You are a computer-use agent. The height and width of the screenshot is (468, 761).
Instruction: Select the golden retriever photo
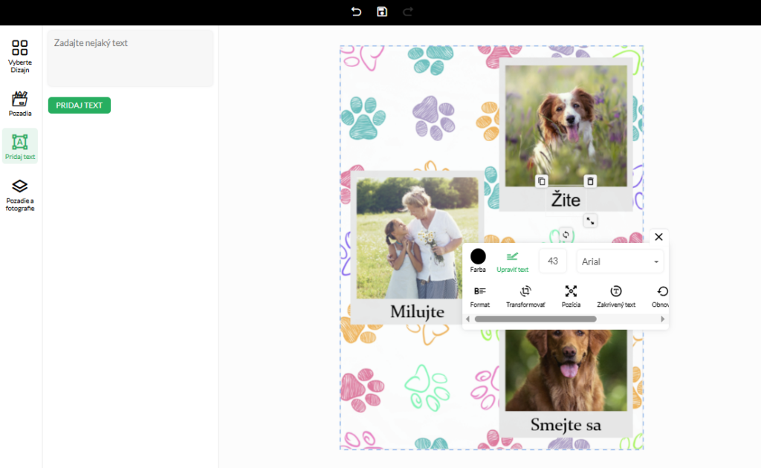pyautogui.click(x=566, y=371)
